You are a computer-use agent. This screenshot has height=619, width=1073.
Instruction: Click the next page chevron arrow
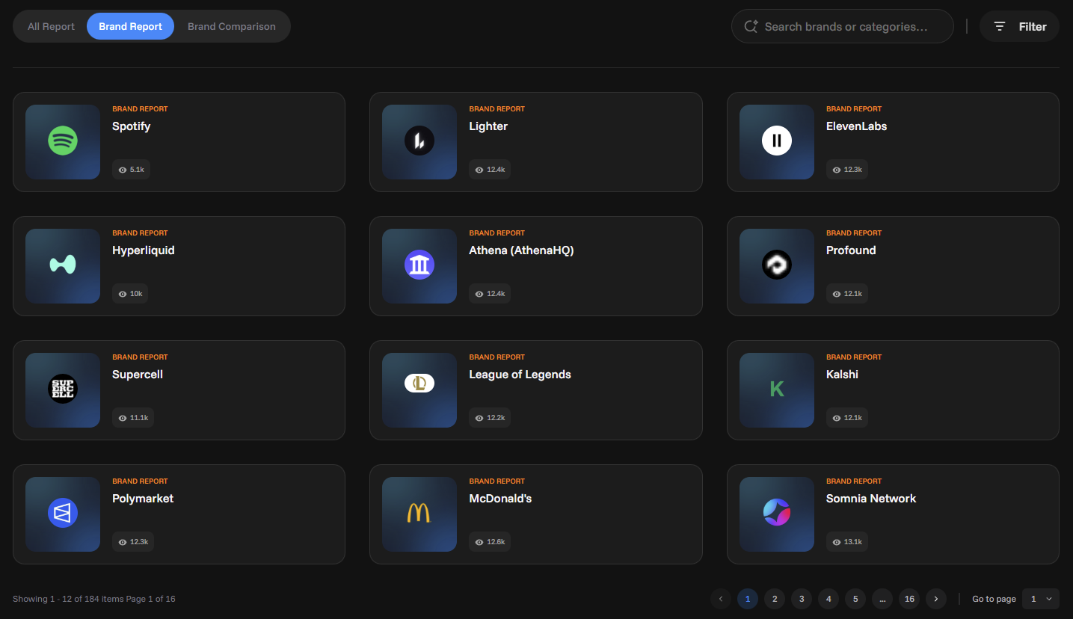(x=936, y=599)
